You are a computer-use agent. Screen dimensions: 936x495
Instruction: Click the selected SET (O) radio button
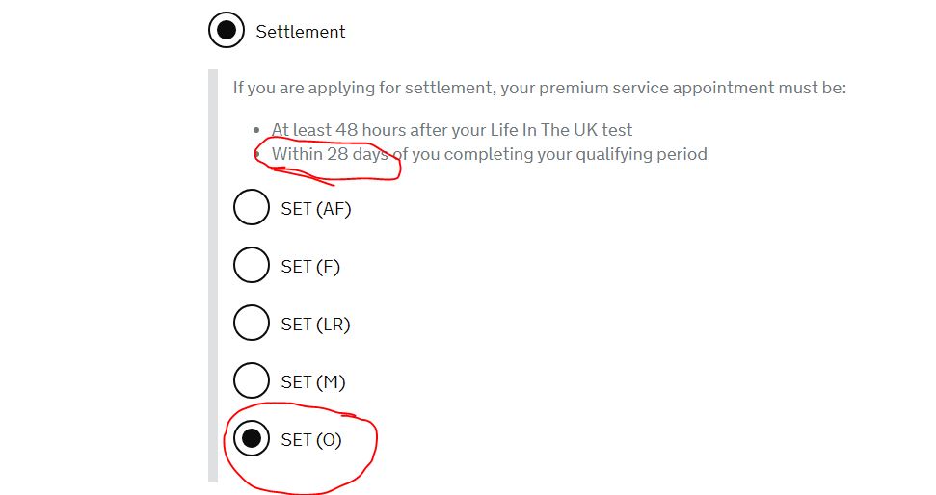[x=252, y=438]
